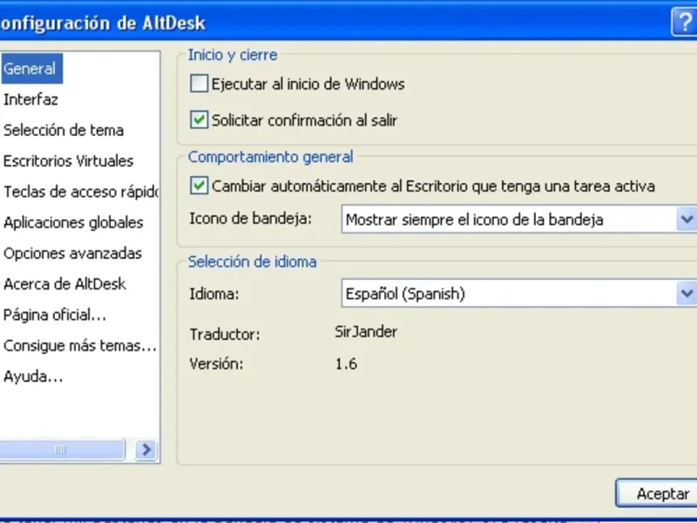Select the General settings category
697x523 pixels.
click(x=31, y=69)
